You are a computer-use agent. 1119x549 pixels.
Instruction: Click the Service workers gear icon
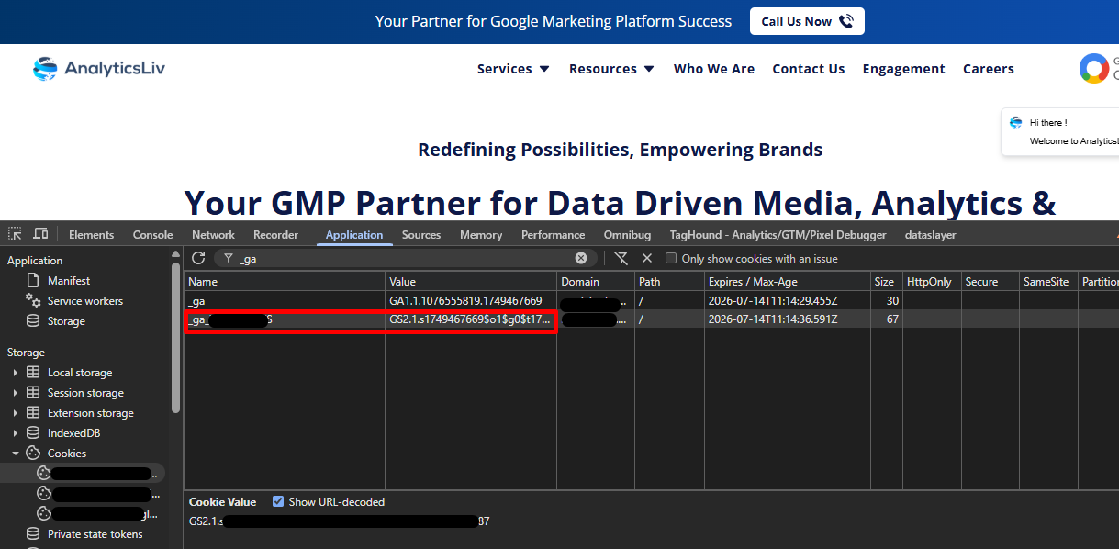coord(33,300)
